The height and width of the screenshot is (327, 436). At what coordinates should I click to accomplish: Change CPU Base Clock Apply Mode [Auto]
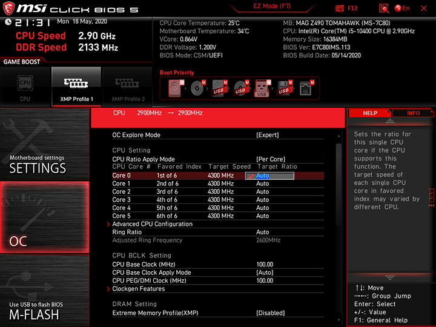[265, 272]
